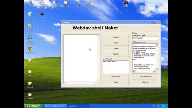
Task: Open the Havij 1.15 Pro folder icon
Action: 66,4
